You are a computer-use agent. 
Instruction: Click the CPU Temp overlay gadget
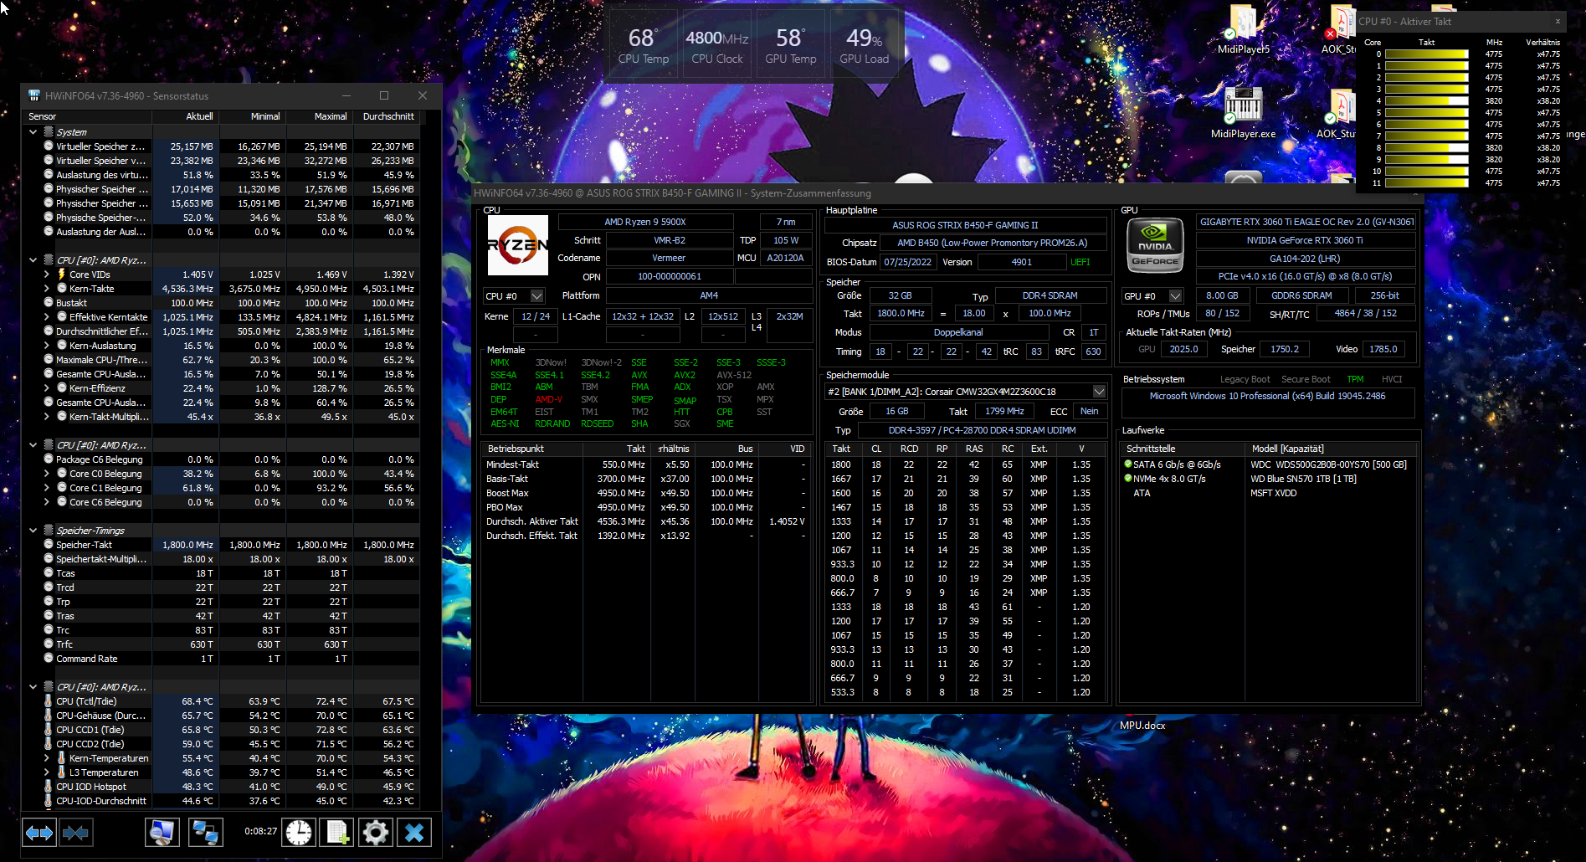644,45
